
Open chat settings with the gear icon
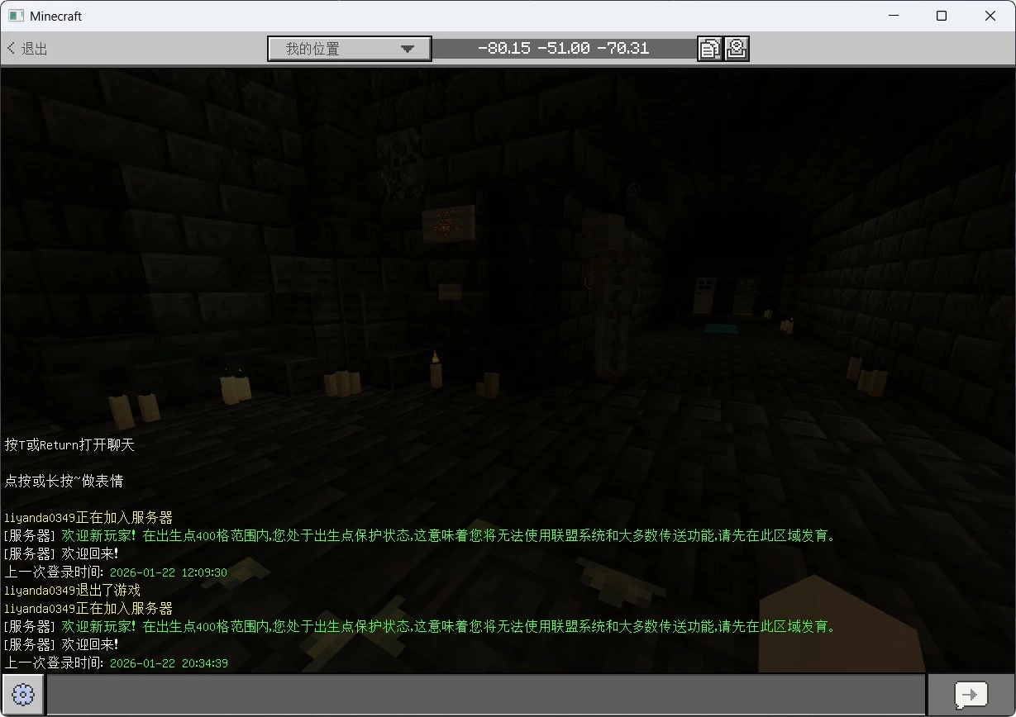point(23,695)
